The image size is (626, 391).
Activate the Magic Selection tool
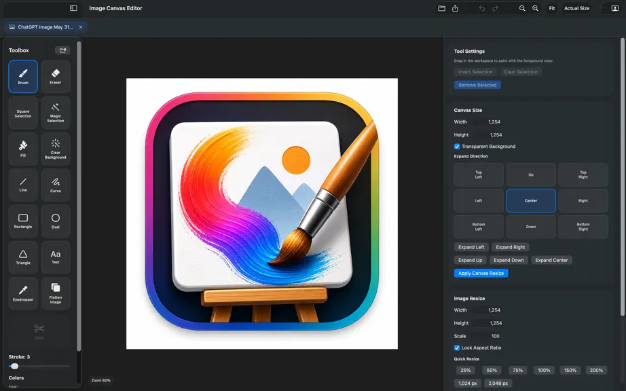56,113
